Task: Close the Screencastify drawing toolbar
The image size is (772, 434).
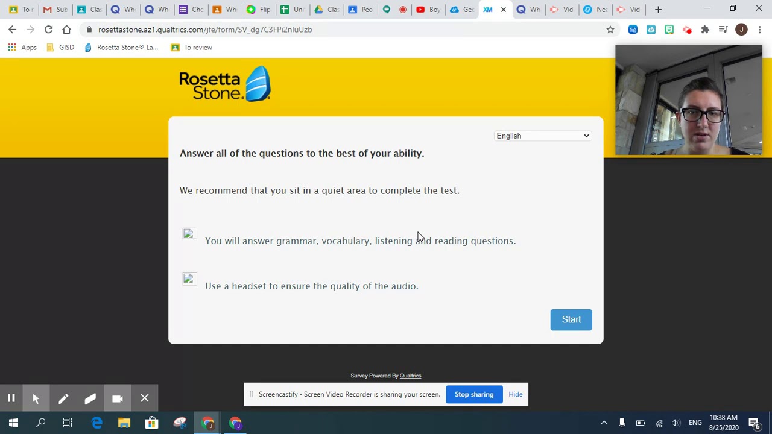Action: point(145,398)
